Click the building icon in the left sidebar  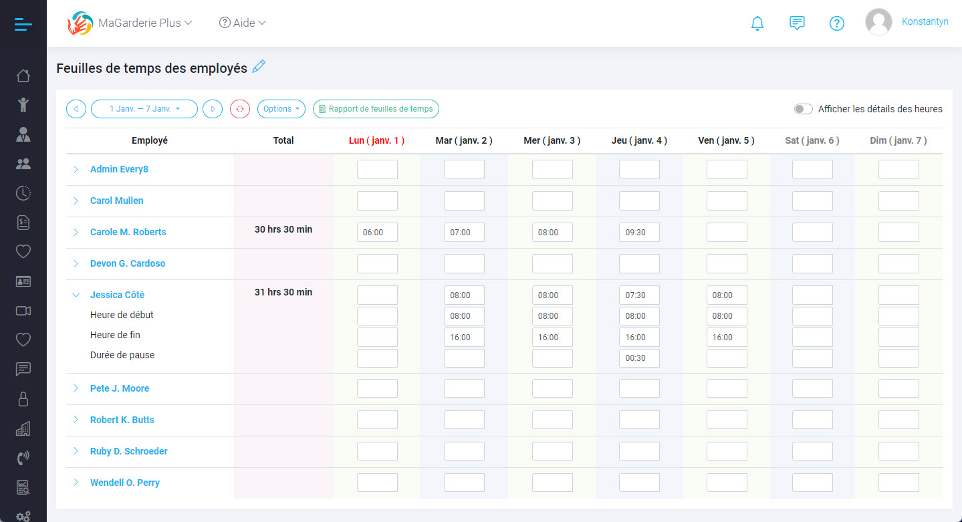point(23,428)
